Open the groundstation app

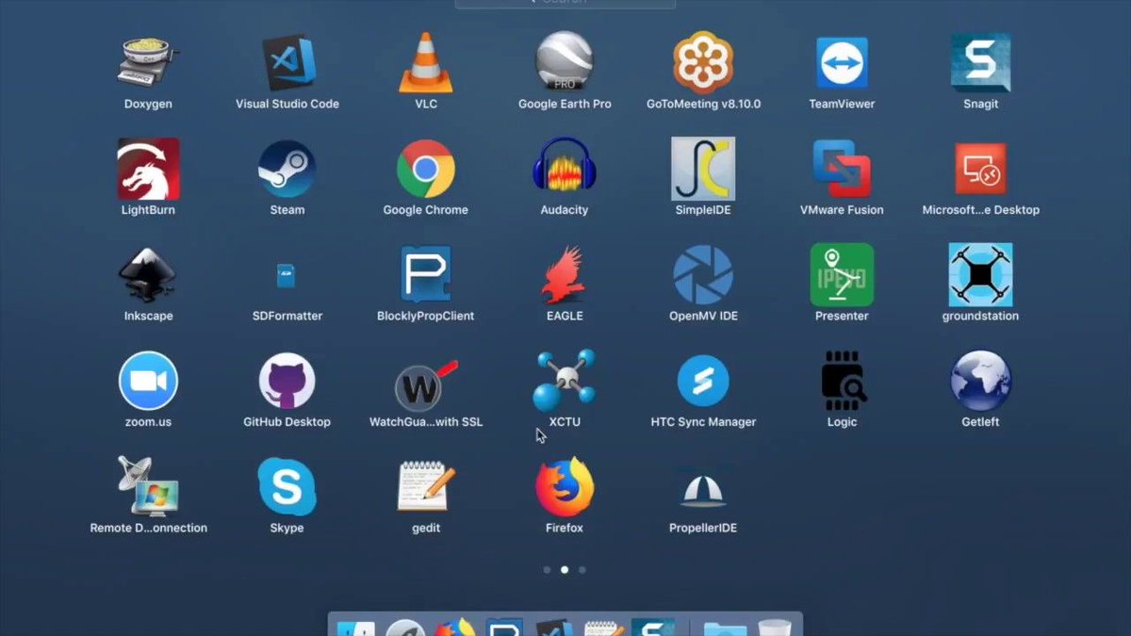point(980,275)
